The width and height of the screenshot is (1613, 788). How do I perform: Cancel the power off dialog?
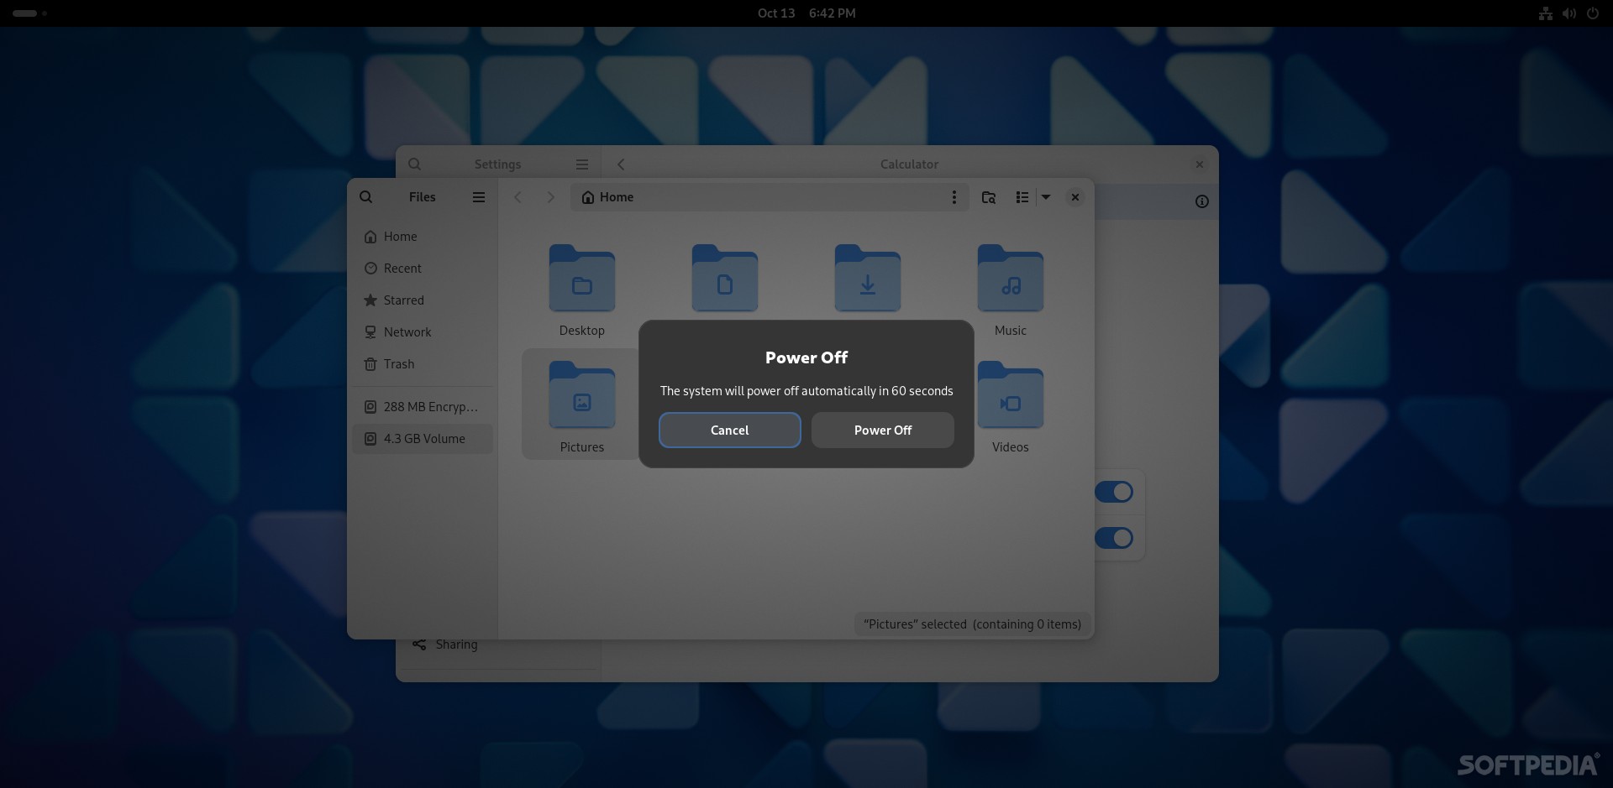729,430
